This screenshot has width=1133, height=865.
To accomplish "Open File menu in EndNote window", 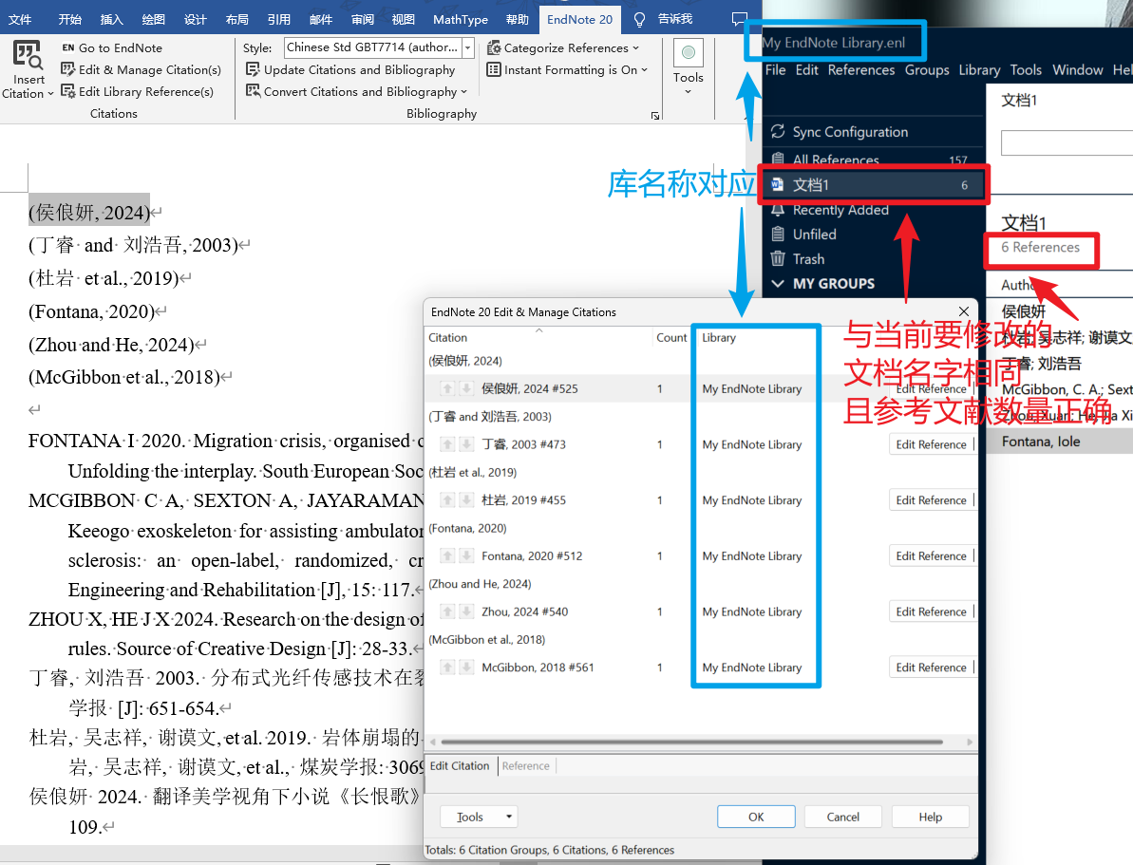I will 775,70.
